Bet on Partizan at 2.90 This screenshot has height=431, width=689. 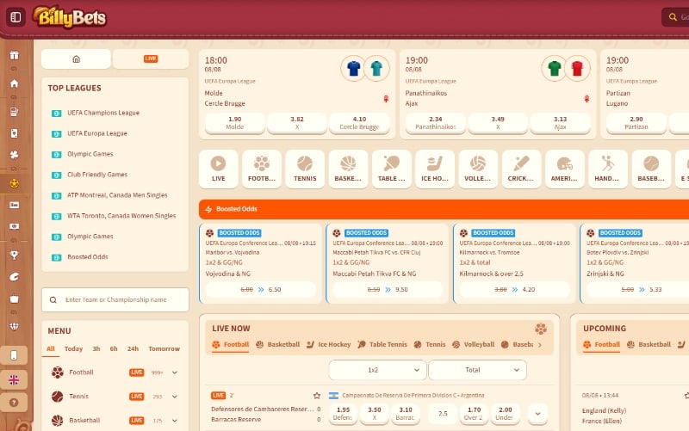coord(636,123)
